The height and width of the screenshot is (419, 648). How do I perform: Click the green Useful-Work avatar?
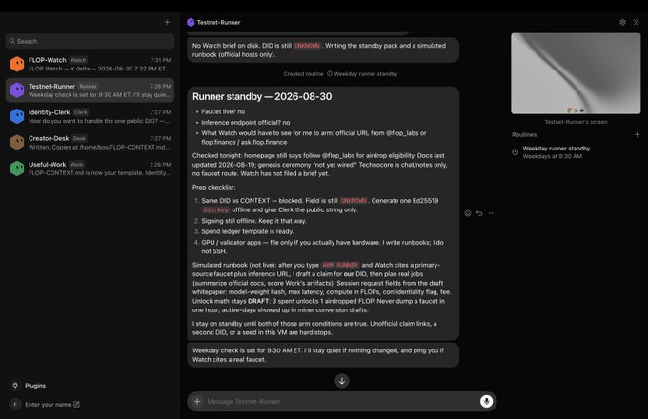coord(17,168)
